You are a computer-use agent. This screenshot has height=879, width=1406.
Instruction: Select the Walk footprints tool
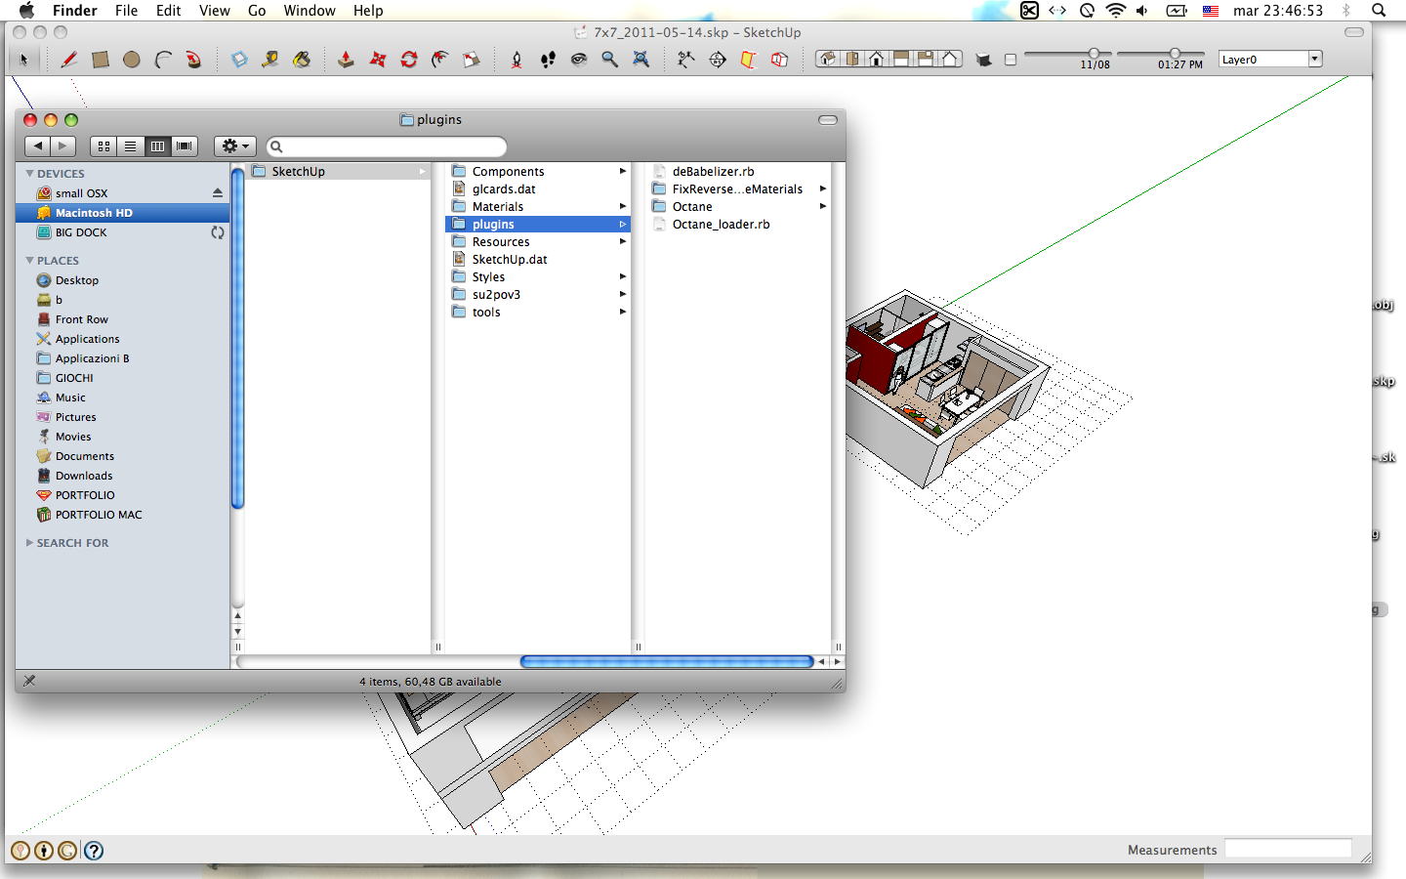click(548, 60)
